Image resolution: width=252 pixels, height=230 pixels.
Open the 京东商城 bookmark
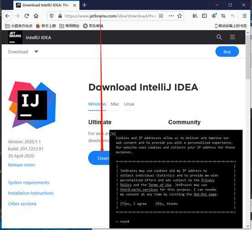coord(93,26)
